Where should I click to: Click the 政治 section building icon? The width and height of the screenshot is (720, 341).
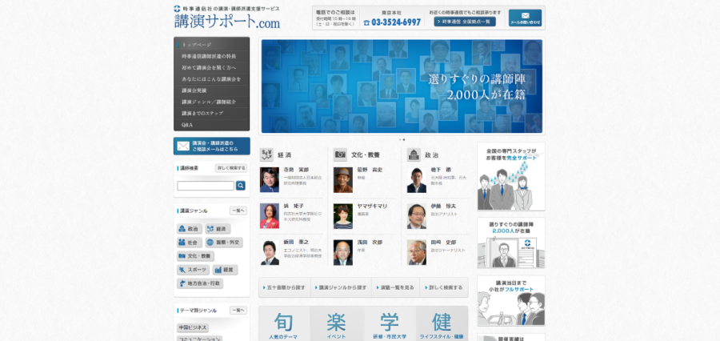tap(414, 154)
